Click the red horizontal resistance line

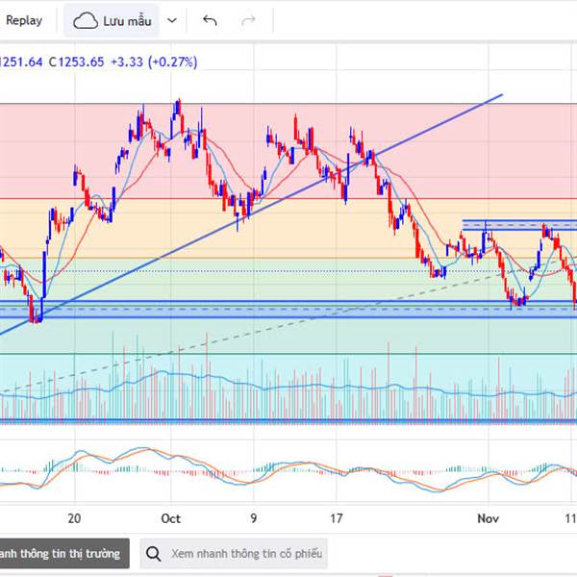[288, 198]
